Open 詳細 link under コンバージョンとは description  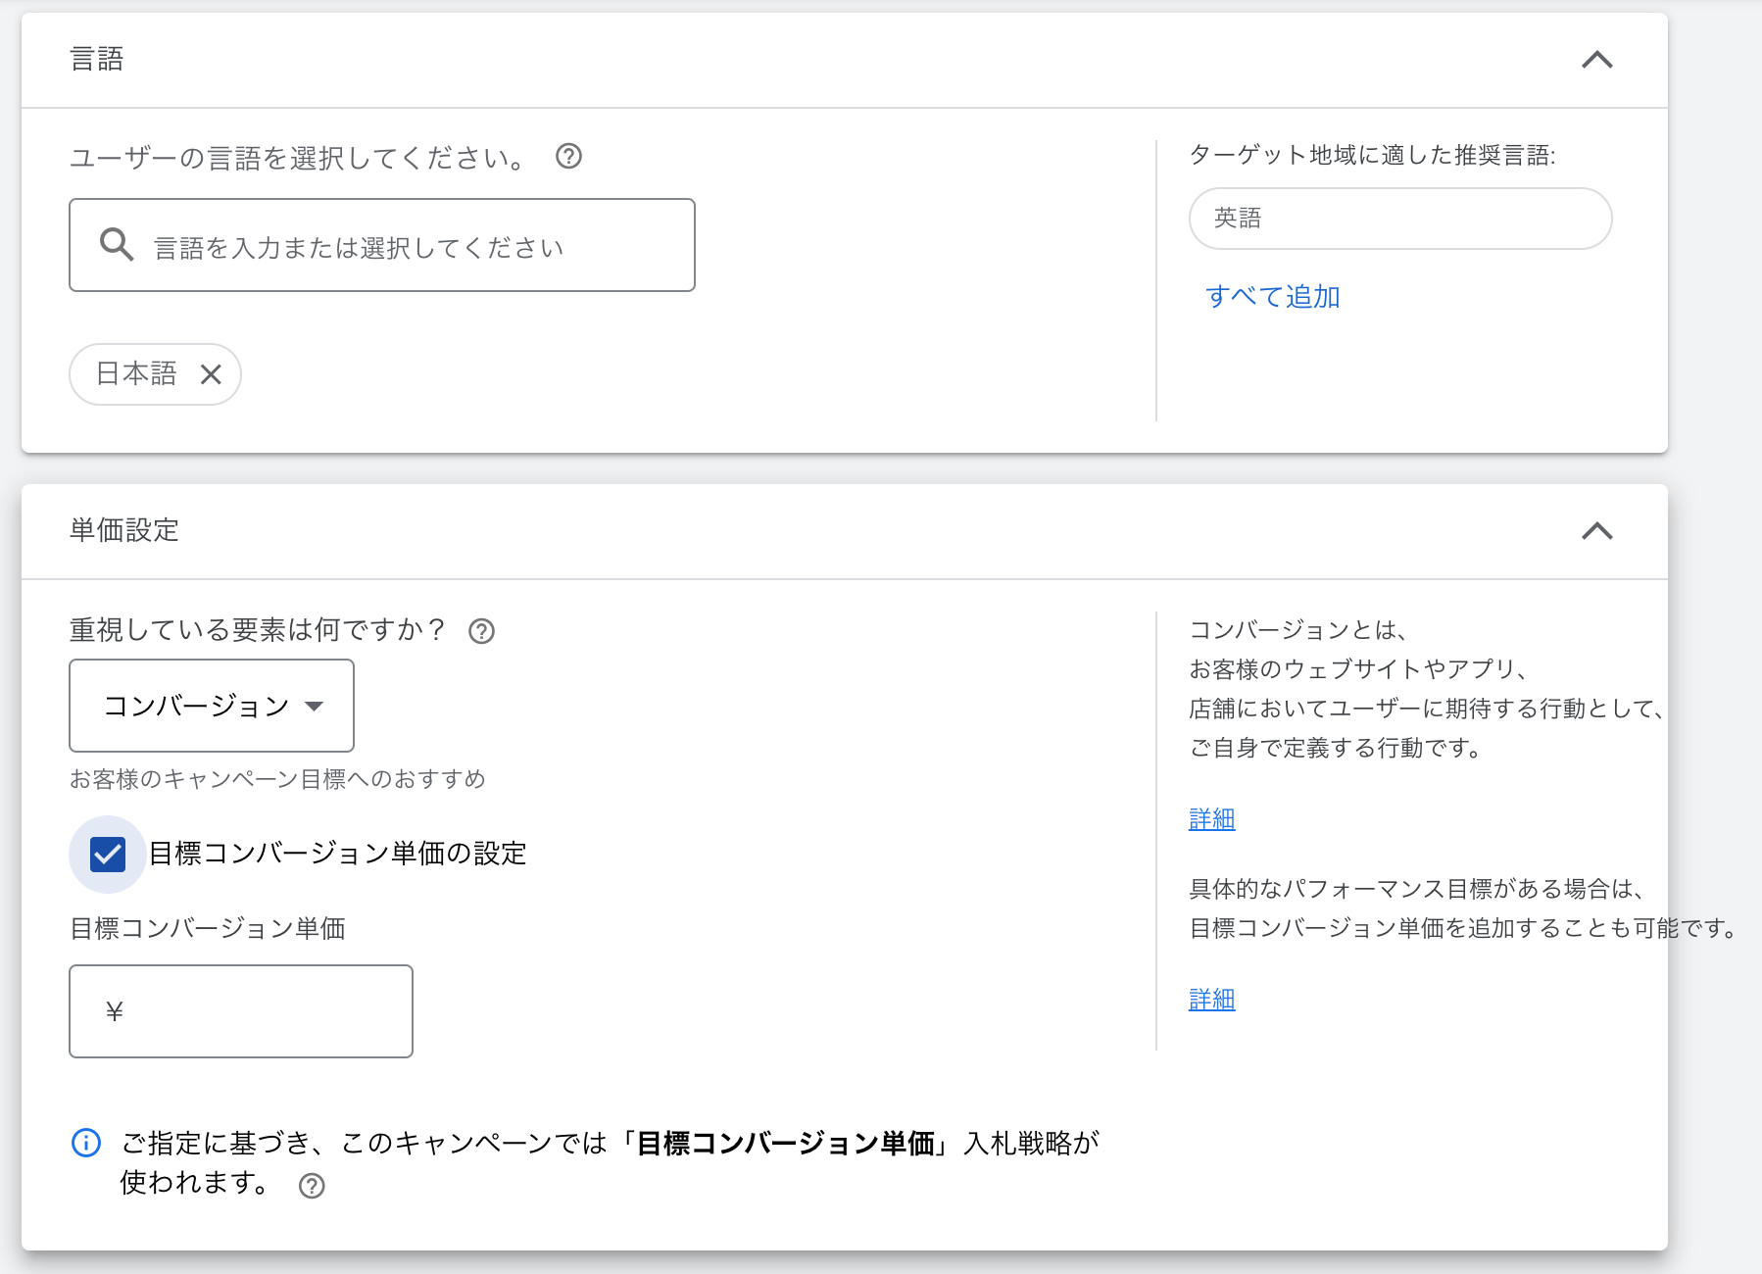[1211, 819]
